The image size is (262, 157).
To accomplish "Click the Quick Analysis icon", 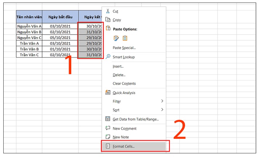I will (x=108, y=93).
